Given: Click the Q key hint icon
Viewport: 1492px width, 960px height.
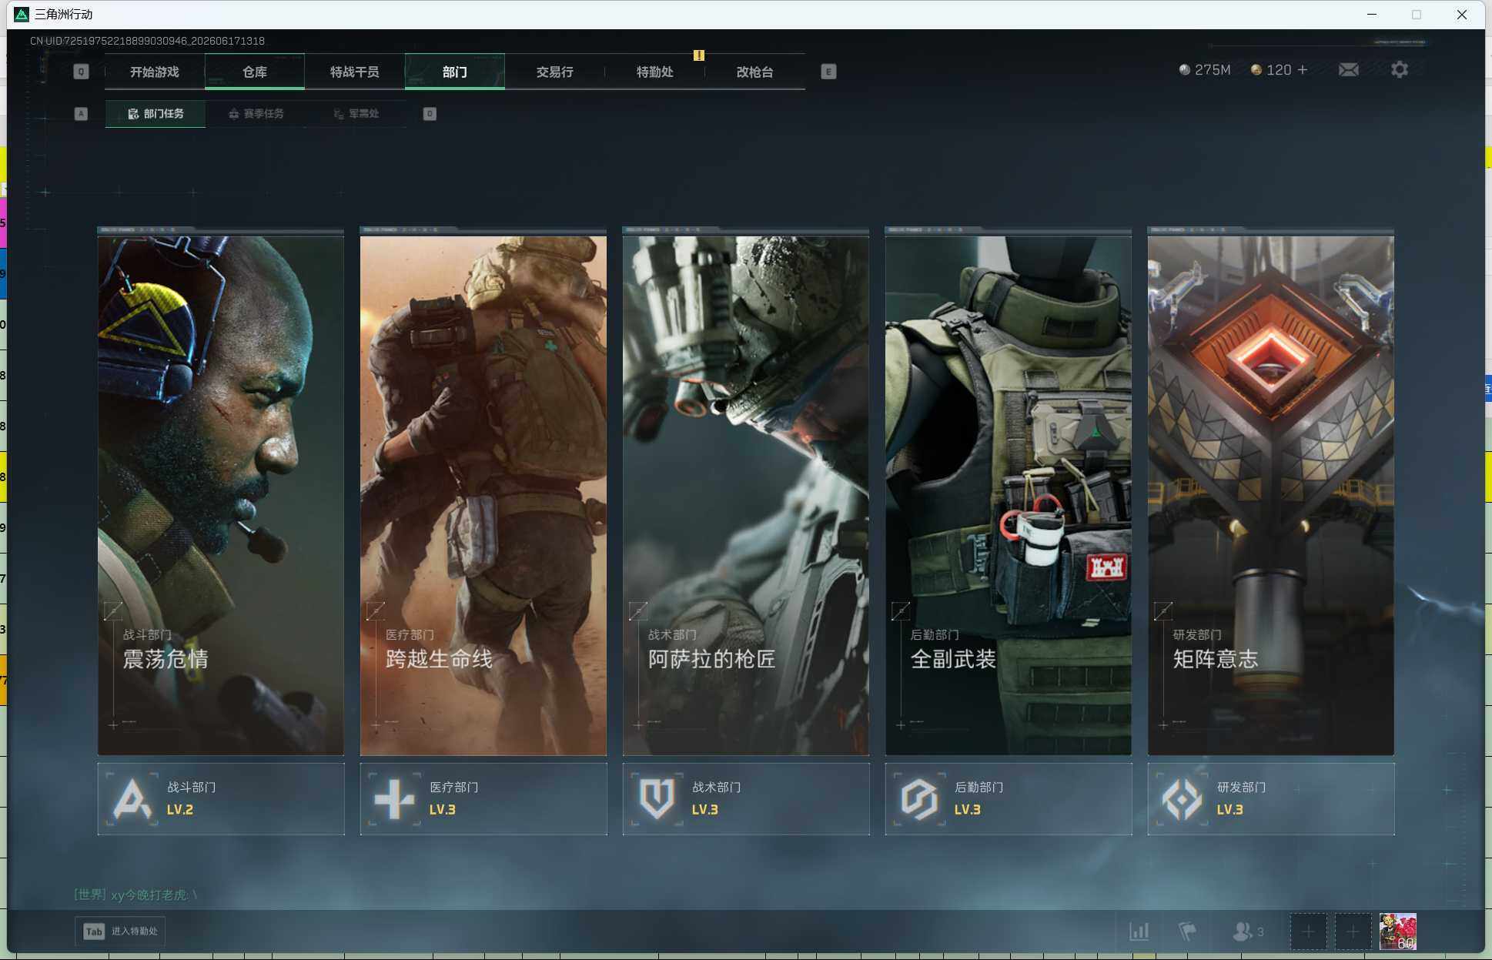Looking at the screenshot, I should point(81,72).
